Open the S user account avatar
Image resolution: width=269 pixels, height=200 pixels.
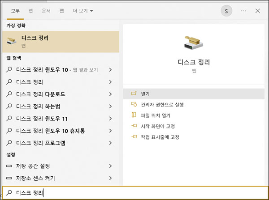click(226, 11)
